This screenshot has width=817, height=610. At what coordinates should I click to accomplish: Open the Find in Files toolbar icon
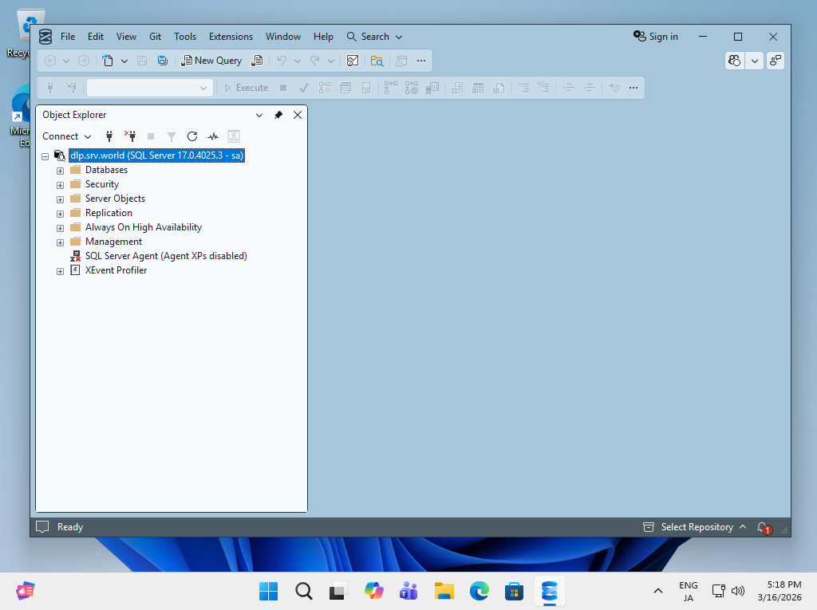tap(377, 61)
